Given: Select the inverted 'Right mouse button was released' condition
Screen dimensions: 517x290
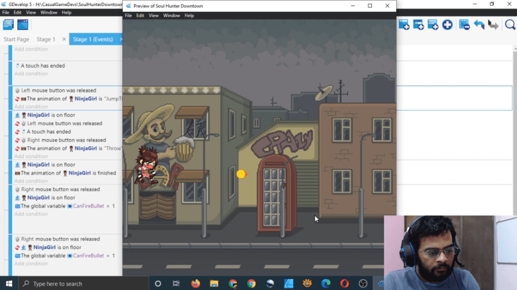Looking at the screenshot, I should pyautogui.click(x=60, y=140).
